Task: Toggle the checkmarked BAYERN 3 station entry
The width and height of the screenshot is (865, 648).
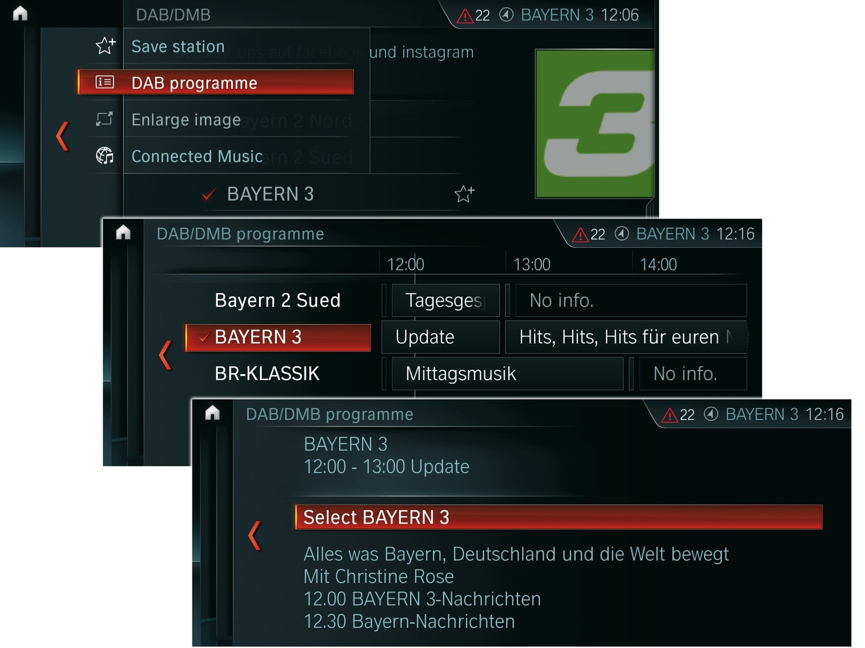Action: (258, 194)
